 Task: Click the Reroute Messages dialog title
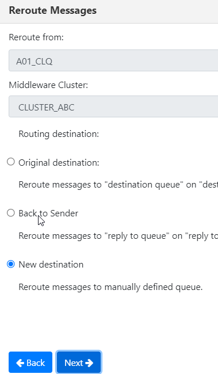tap(53, 10)
